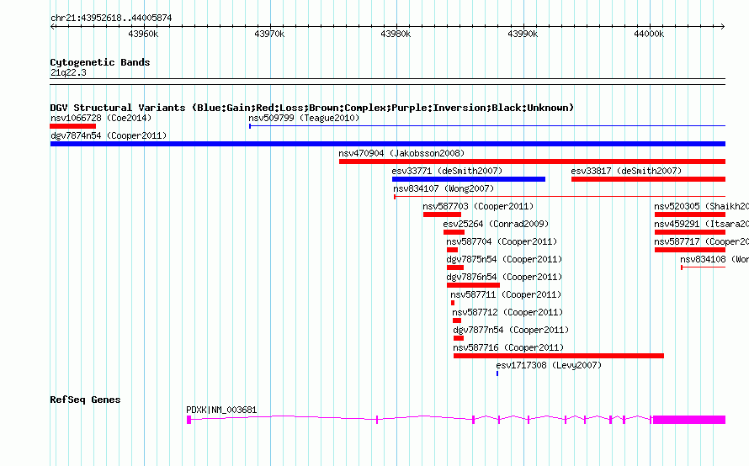Select the 21q22.3 band label
749x466 pixels.
[68, 72]
